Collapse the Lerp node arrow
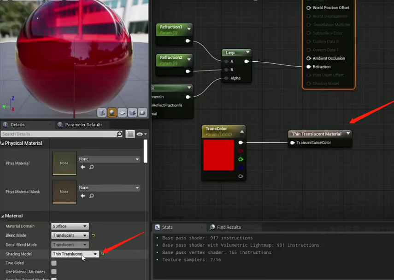Image resolution: width=394 pixels, height=280 pixels. click(x=248, y=53)
